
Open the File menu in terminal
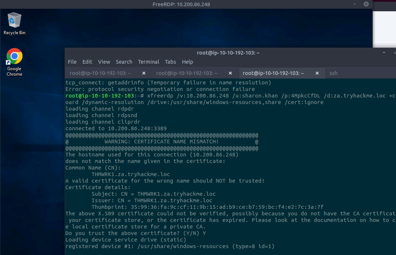(x=72, y=62)
